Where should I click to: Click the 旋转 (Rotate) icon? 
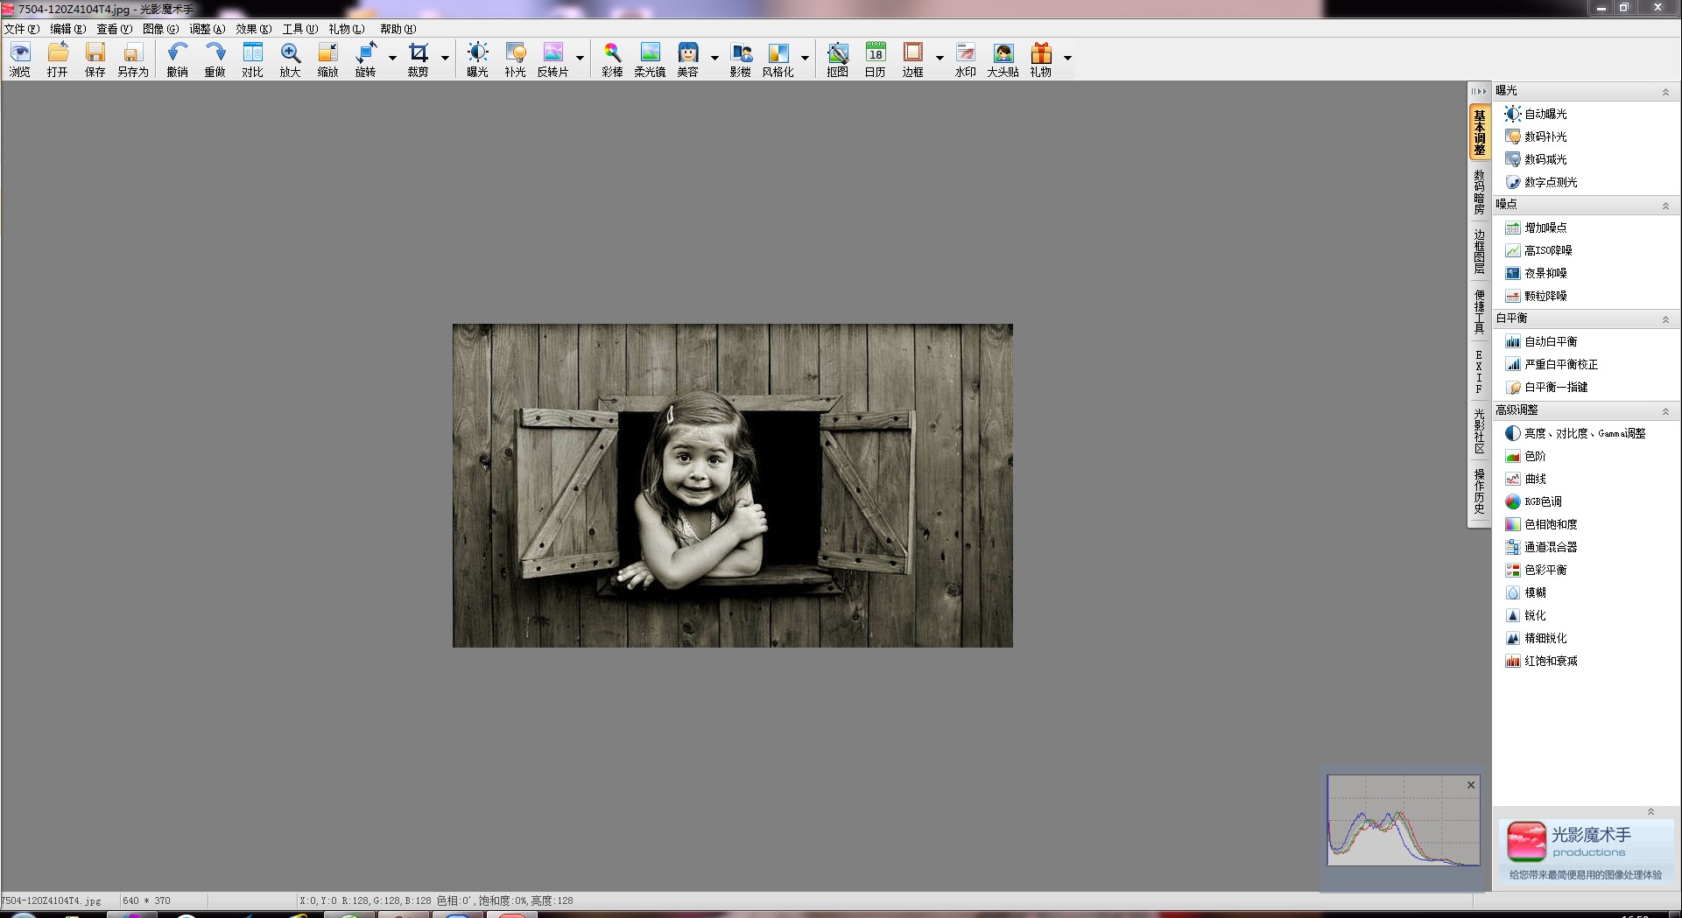coord(366,60)
